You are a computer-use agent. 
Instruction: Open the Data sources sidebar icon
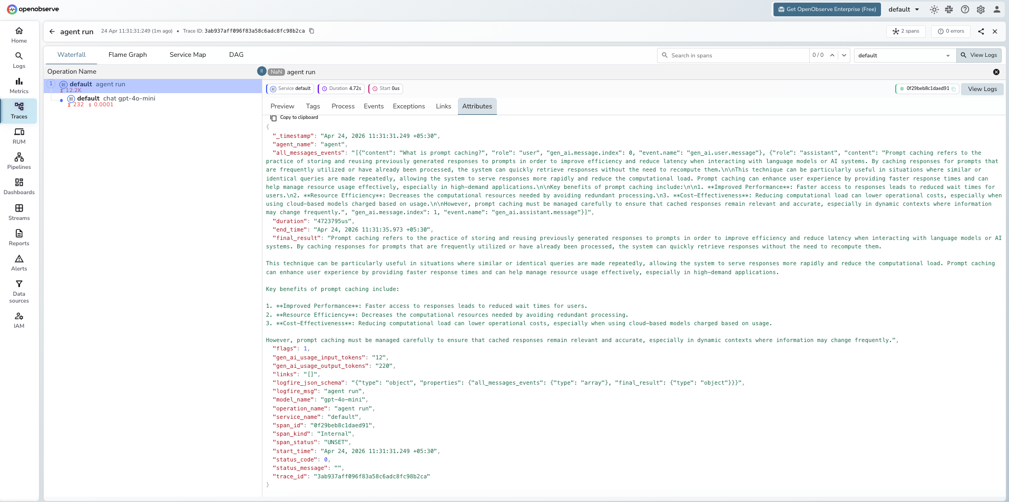(x=19, y=289)
